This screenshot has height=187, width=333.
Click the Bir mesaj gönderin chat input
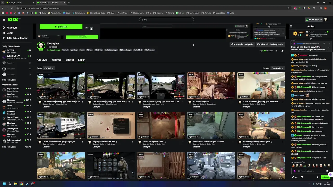311,171
